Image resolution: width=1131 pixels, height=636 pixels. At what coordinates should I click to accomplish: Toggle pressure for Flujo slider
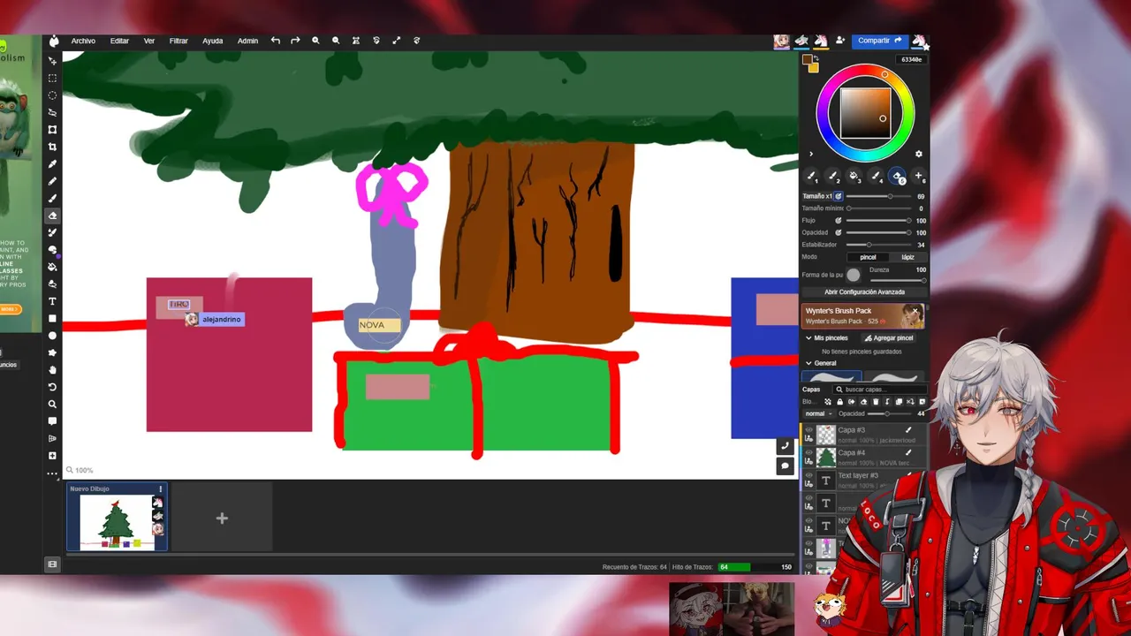pyautogui.click(x=839, y=221)
